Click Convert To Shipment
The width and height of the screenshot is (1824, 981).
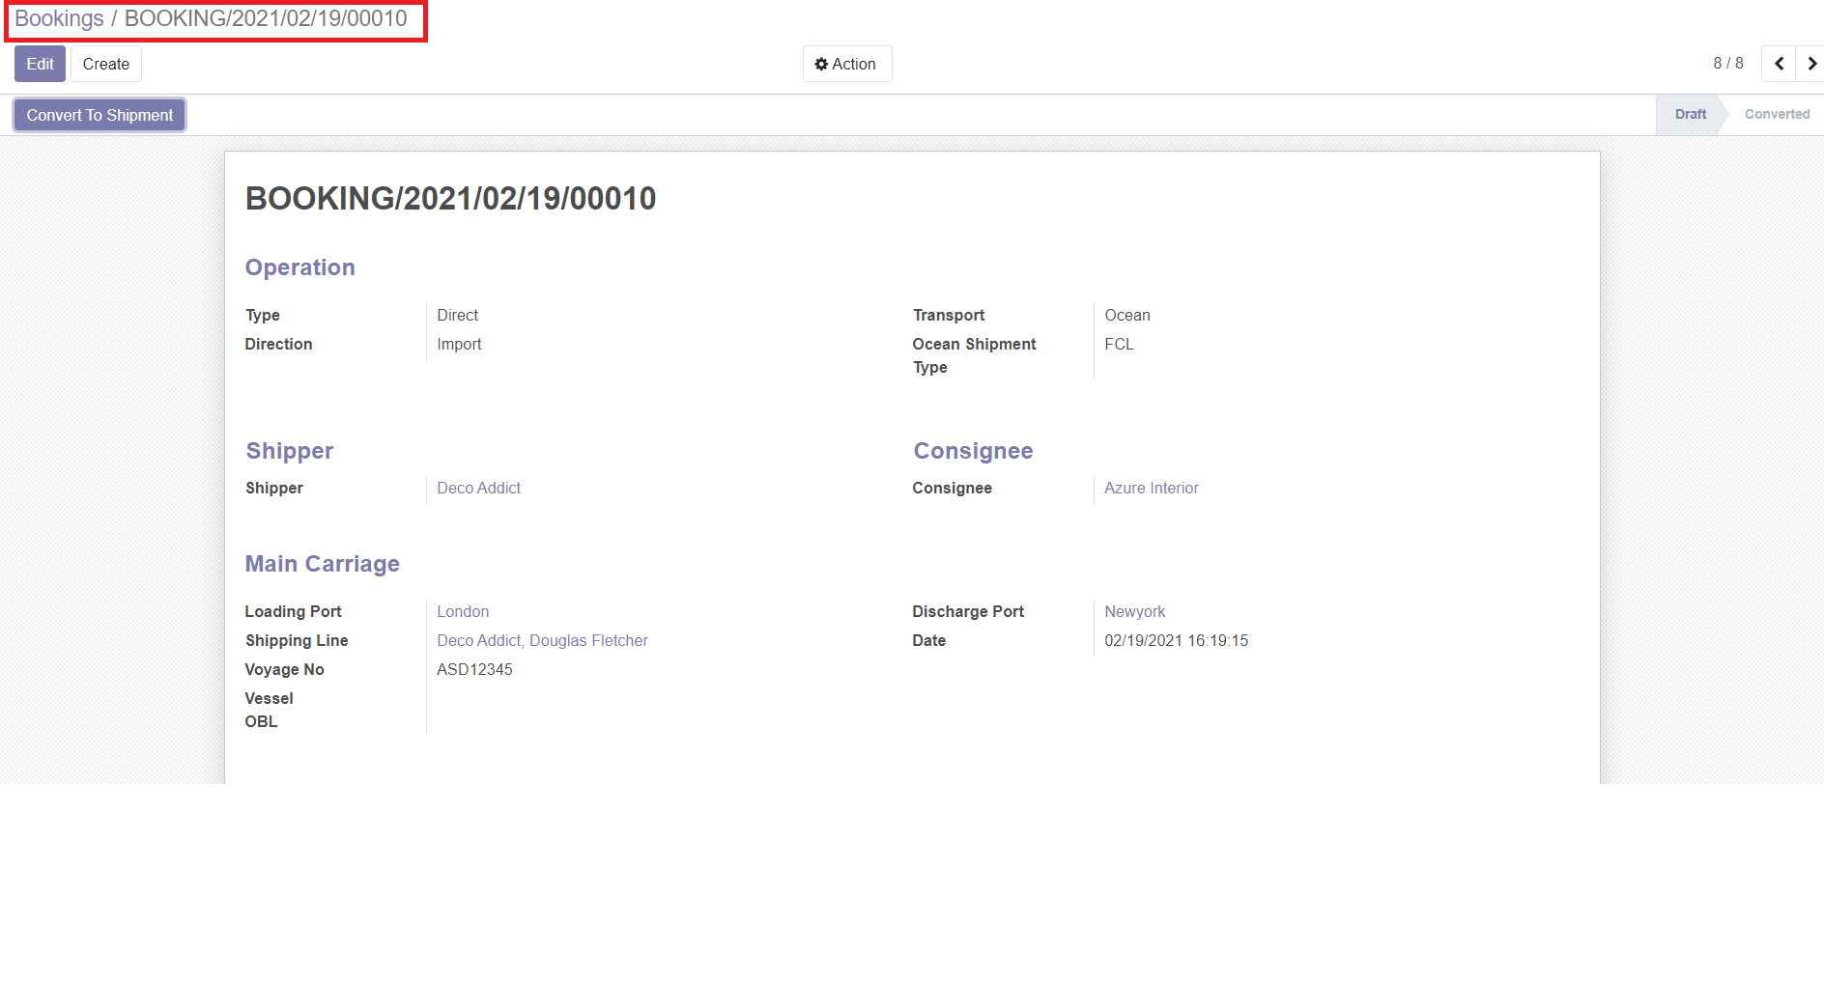[100, 115]
